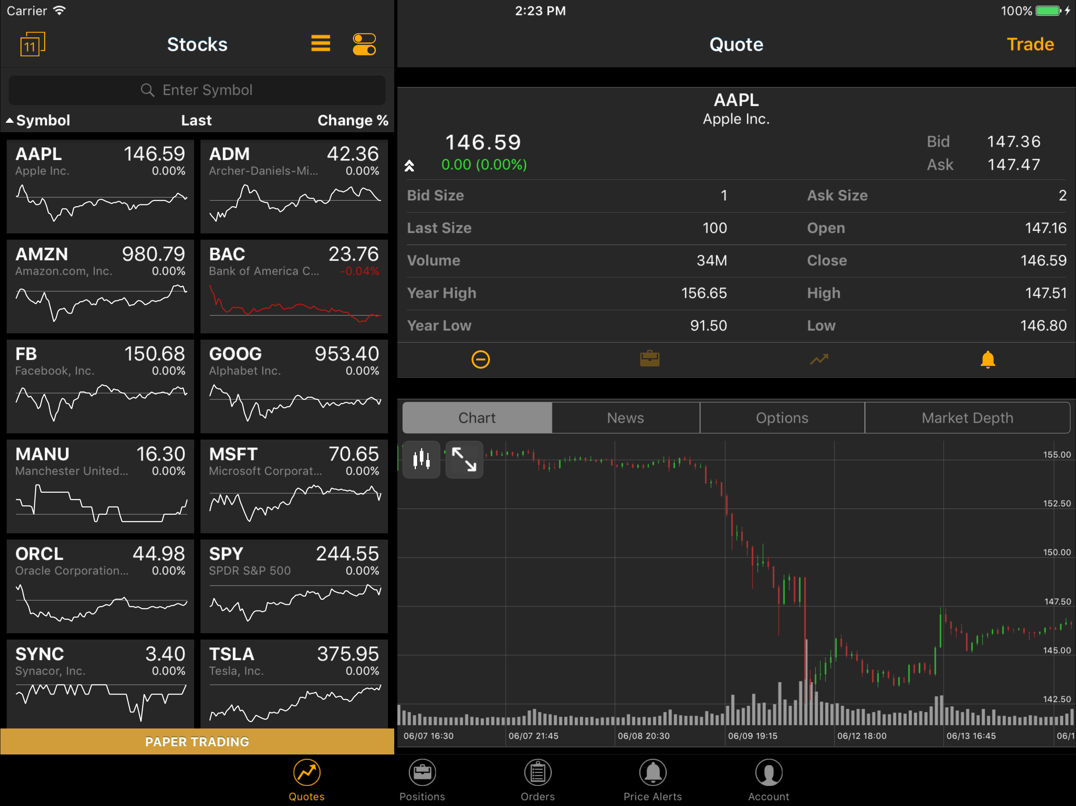This screenshot has height=806, width=1076.
Task: Tap the Open value 147.16
Action: click(1045, 228)
